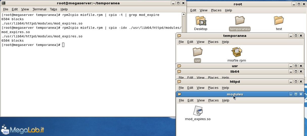This screenshot has height=136, width=307.
Task: Open the Terminal menu in terminal window
Action: (x=39, y=9)
